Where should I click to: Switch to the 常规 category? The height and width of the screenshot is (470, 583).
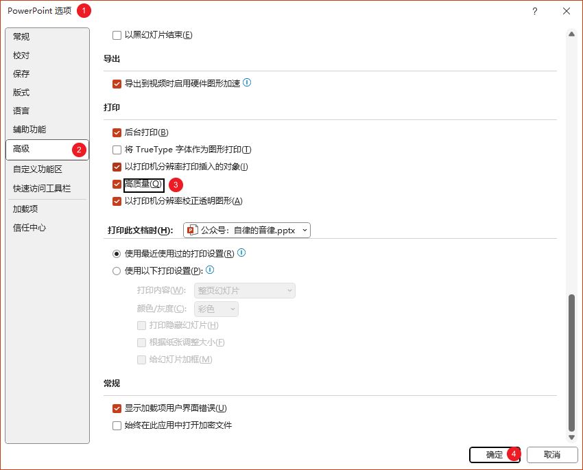[22, 37]
